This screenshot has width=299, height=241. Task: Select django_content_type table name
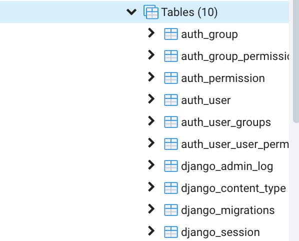(233, 188)
